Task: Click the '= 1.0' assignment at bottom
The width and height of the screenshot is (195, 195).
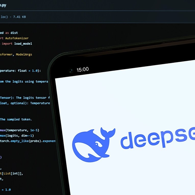Action: (6, 190)
